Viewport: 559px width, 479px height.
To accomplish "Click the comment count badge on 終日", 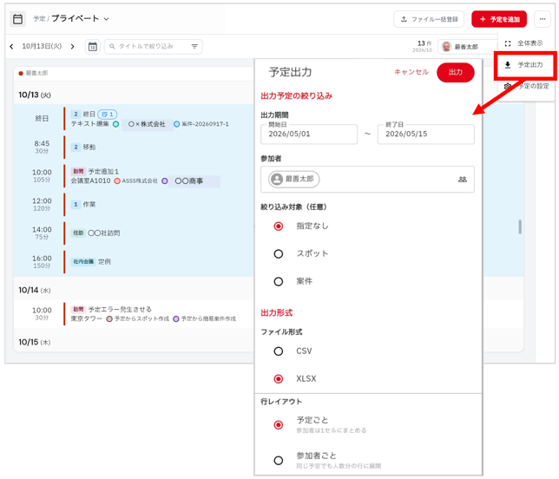I will (108, 115).
